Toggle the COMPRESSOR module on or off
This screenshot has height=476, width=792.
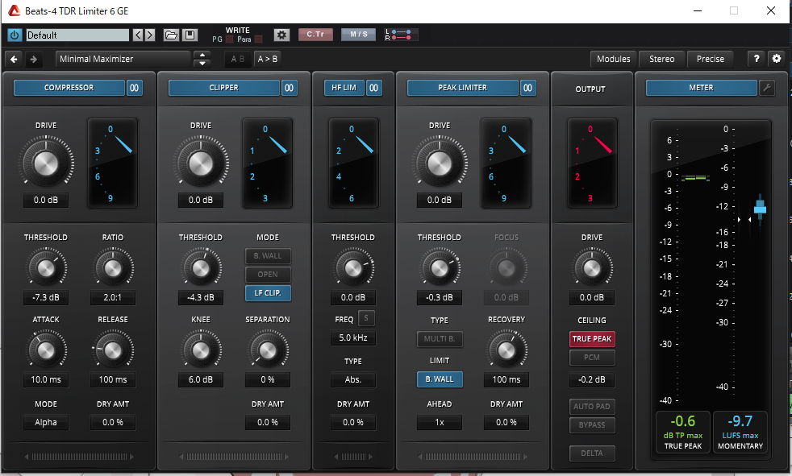click(x=69, y=88)
